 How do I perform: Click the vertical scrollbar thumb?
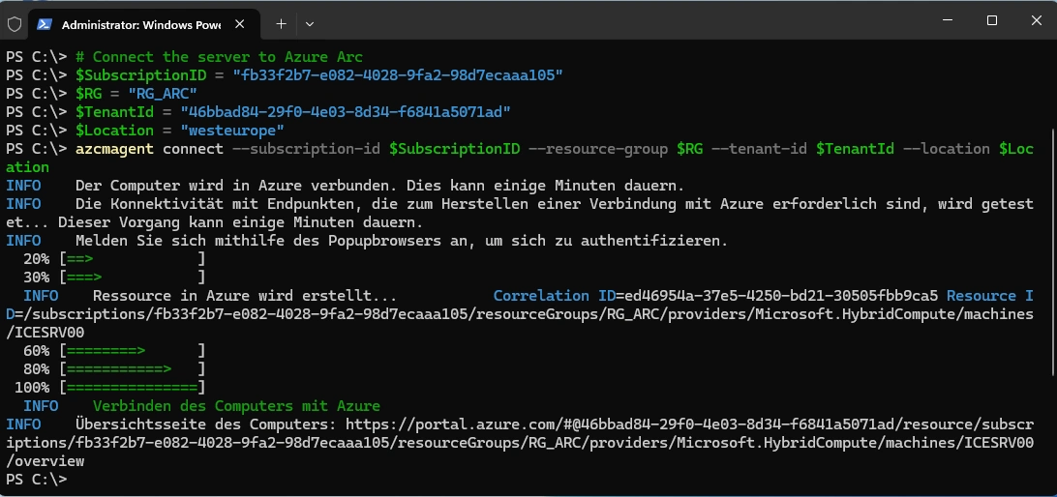(x=1053, y=252)
